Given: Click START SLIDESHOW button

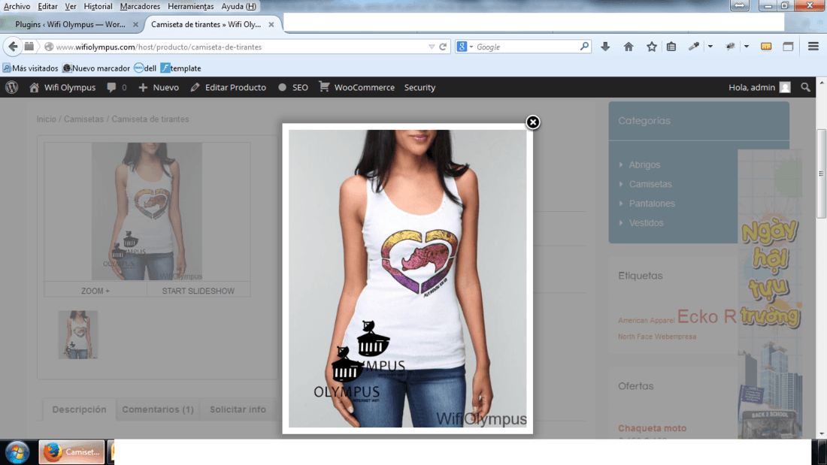Looking at the screenshot, I should 198,291.
